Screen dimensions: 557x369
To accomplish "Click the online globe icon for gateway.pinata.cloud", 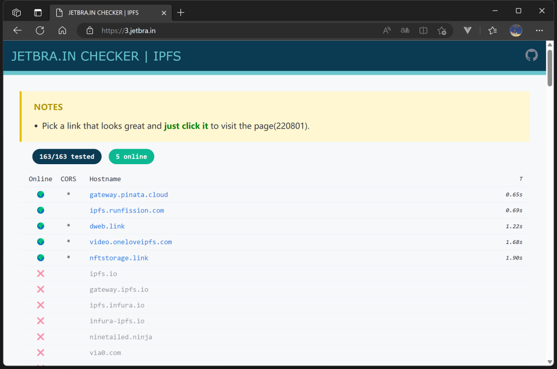I will coord(41,195).
